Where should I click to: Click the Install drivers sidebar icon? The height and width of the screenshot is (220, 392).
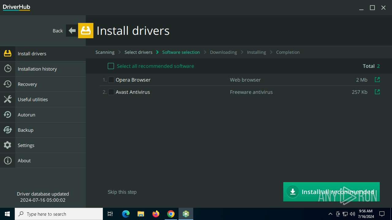pyautogui.click(x=8, y=53)
